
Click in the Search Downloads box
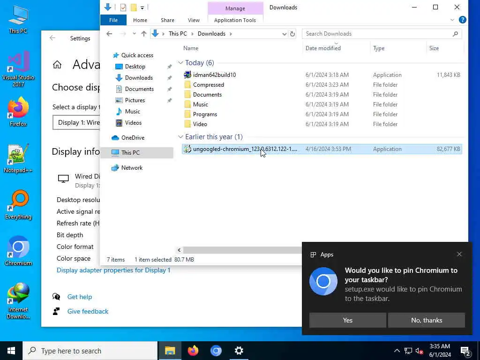[378, 34]
